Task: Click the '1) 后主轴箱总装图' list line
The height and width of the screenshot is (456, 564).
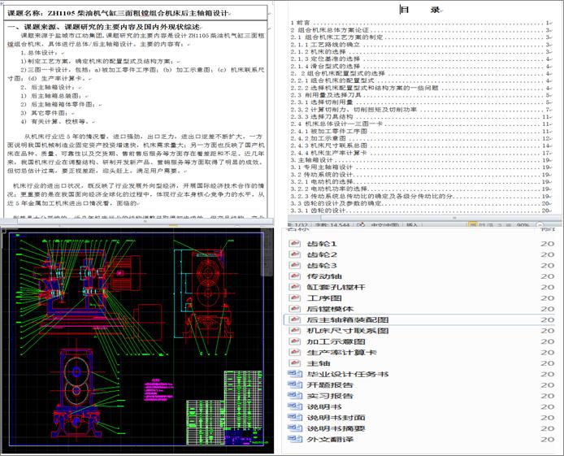Action: [x=54, y=96]
